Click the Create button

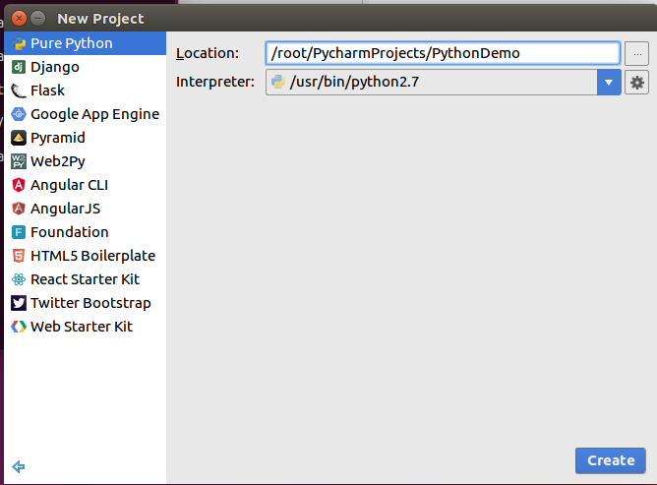tap(611, 460)
